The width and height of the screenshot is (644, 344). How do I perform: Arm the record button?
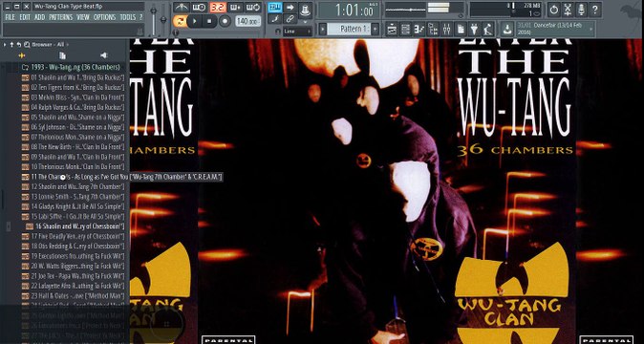[225, 21]
